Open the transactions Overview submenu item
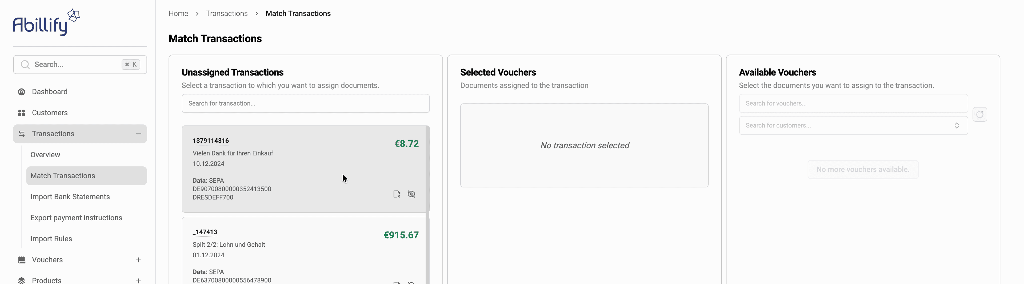 coord(45,155)
